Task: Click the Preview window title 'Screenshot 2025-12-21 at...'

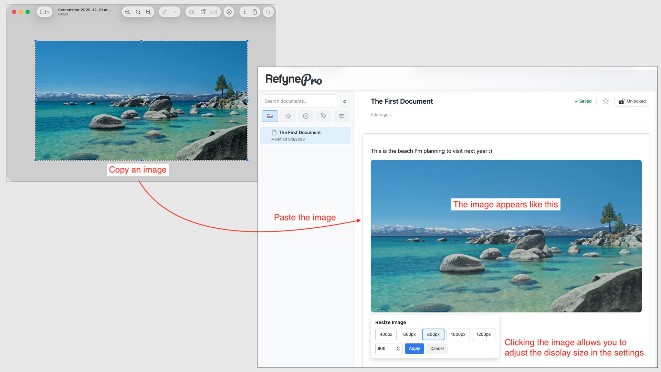Action: coord(85,10)
